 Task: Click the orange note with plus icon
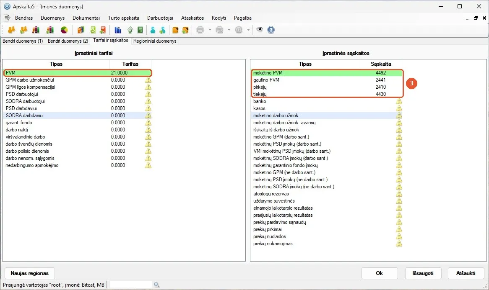pos(185,30)
